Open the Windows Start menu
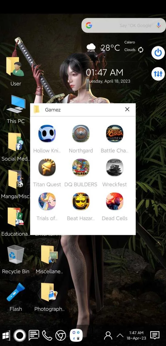This screenshot has height=346, width=166. (x=6, y=335)
